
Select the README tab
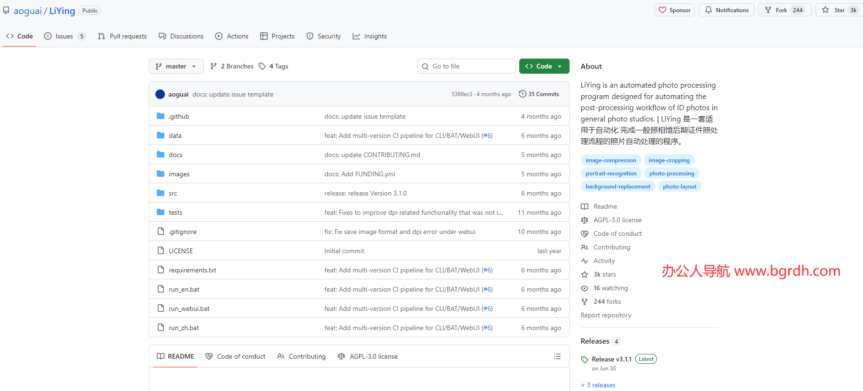[x=175, y=356]
